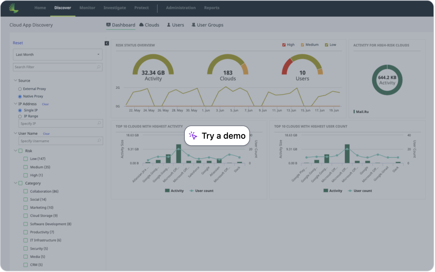The image size is (435, 272).
Task: Check the High (1) risk checkbox
Action: pos(25,175)
